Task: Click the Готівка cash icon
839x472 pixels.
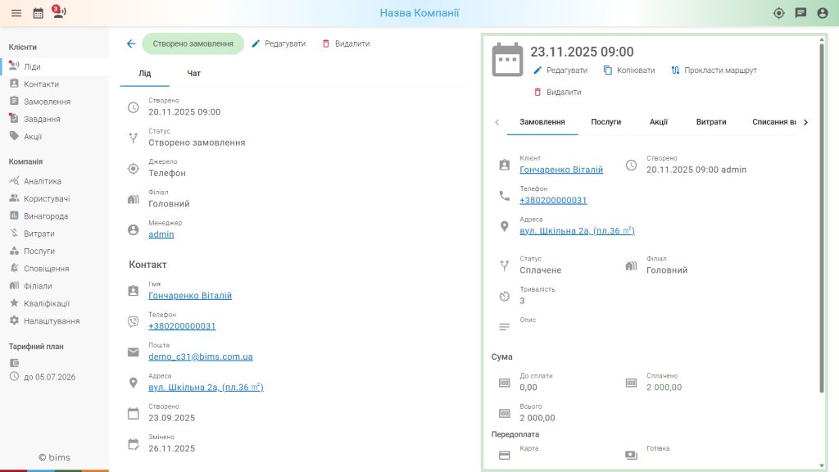Action: [x=632, y=455]
